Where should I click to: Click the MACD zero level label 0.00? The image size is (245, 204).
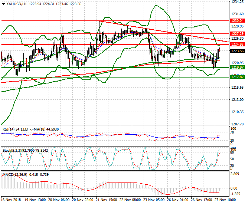pyautogui.click(x=234, y=188)
